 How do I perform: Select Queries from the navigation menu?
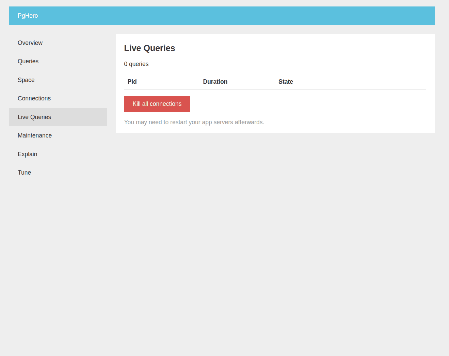tap(28, 61)
